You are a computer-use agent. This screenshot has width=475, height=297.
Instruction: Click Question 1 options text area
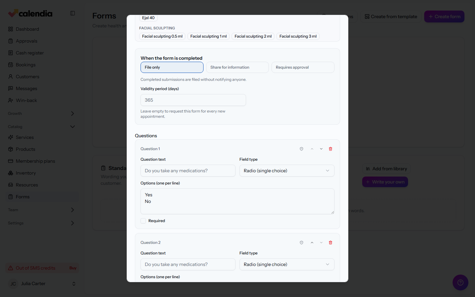[237, 201]
